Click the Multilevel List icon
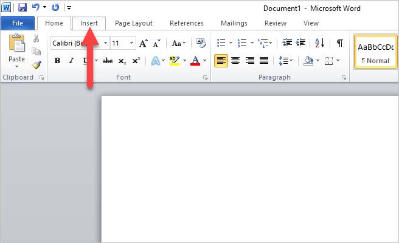This screenshot has width=399, height=243. (x=263, y=43)
